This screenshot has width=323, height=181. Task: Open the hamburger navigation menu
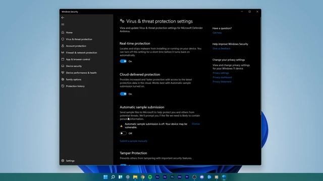63,25
